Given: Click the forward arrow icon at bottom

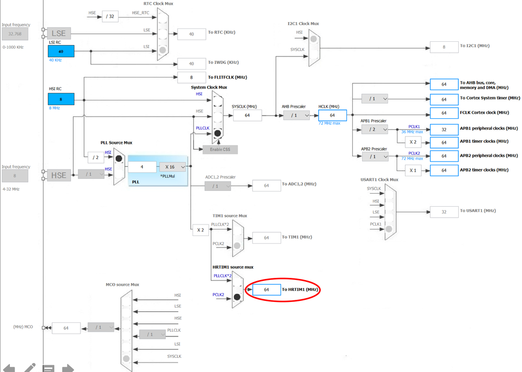Looking at the screenshot, I should (68, 368).
